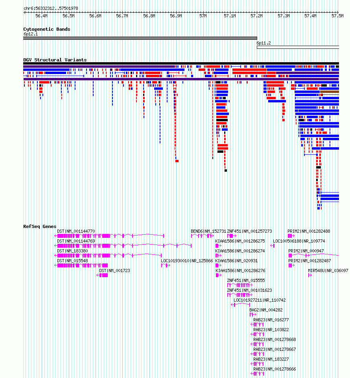
Task: Click the PRIM2 NM_000947 gene model glyph
Action: pos(314,256)
